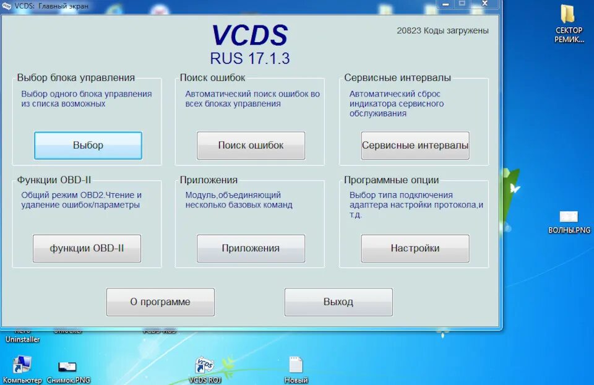Click the 'Функции OBD-II' group title

coord(54,180)
